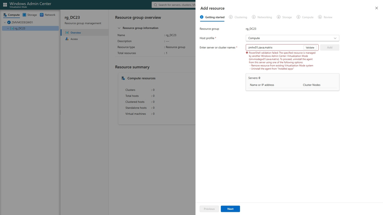Screen dimensions: 383x215
Task: Click the Compute resources icon
Action: [x=123, y=78]
